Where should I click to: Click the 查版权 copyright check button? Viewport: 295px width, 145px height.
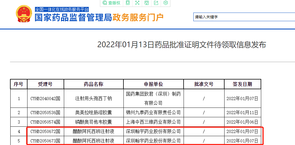(x=111, y=3)
